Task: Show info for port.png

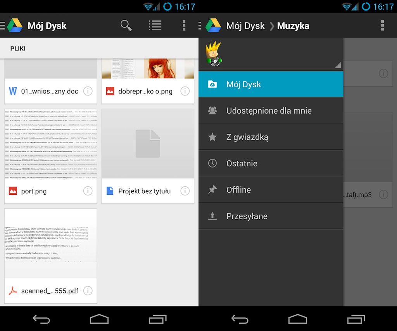Action: (x=88, y=191)
